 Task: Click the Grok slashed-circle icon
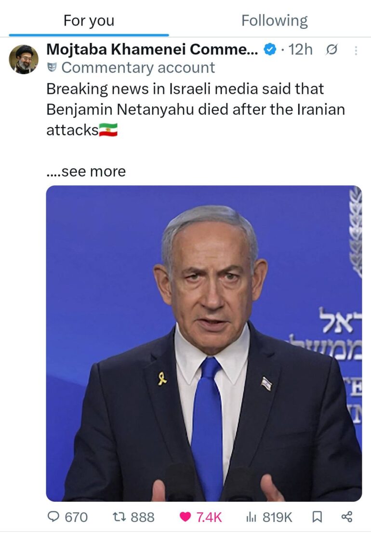click(x=331, y=50)
